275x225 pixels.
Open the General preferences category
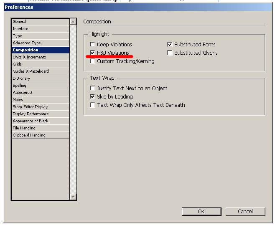41,22
